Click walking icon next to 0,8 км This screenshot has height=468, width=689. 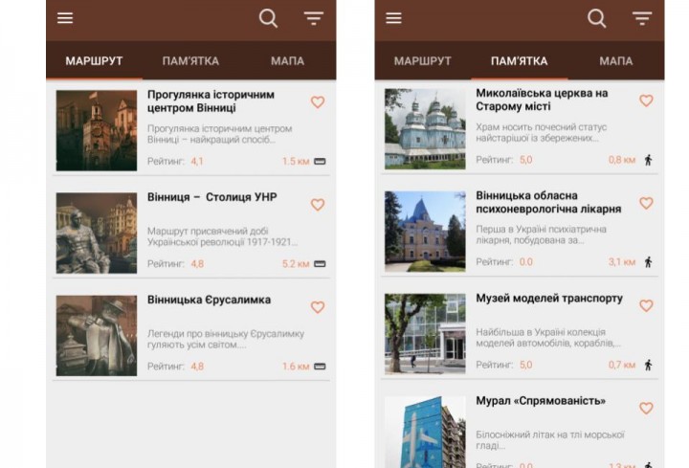tap(648, 160)
